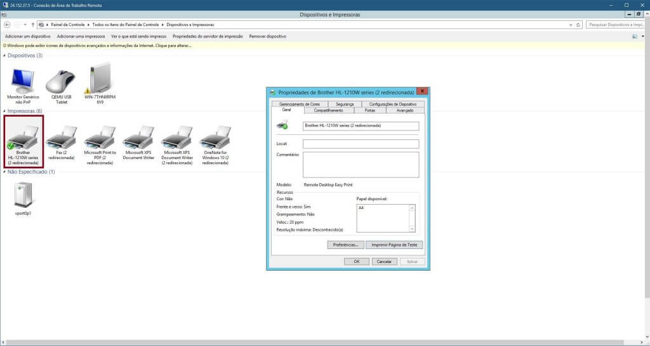Collapse the Dispositivos (3) group
This screenshot has width=650, height=346.
point(4,56)
